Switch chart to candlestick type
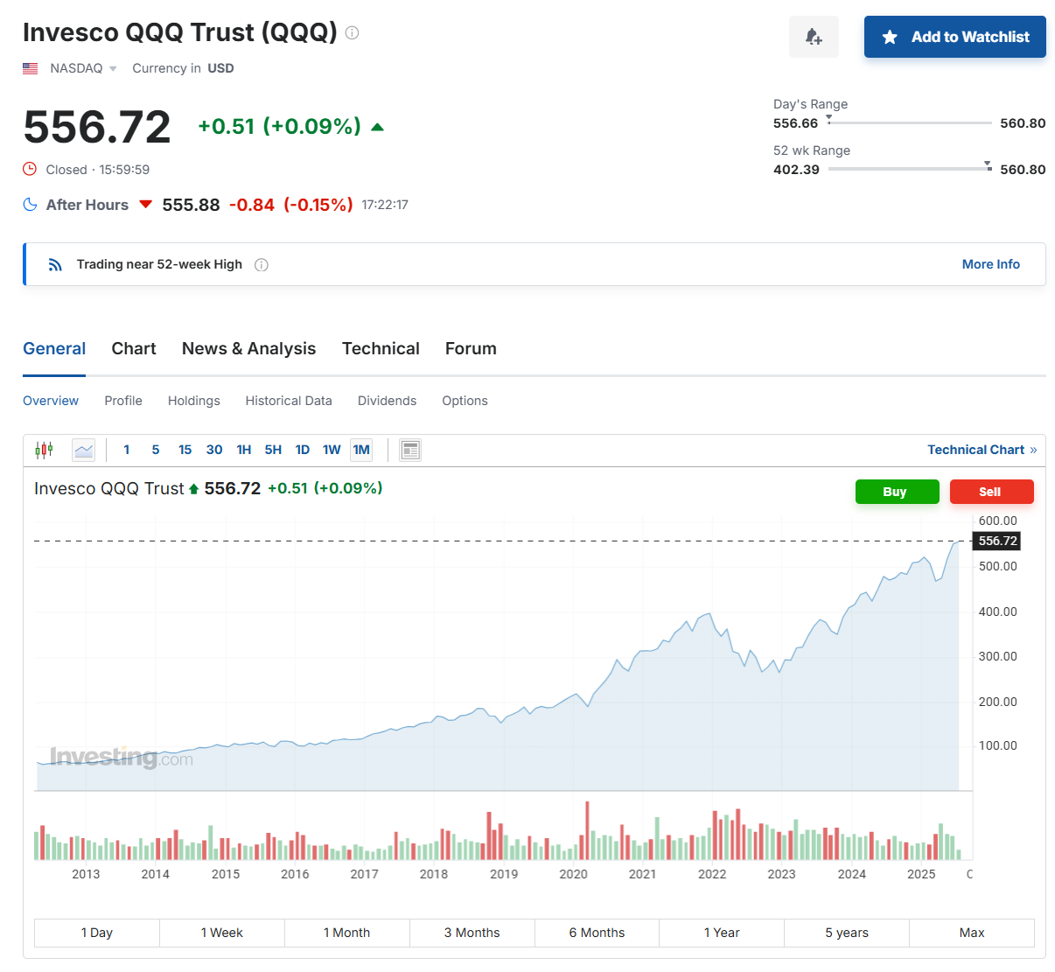The image size is (1055, 972). [x=44, y=450]
